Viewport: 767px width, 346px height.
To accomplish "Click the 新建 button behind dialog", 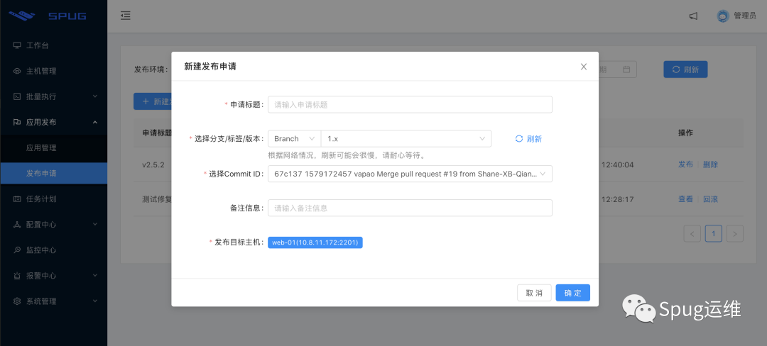I will [x=153, y=101].
